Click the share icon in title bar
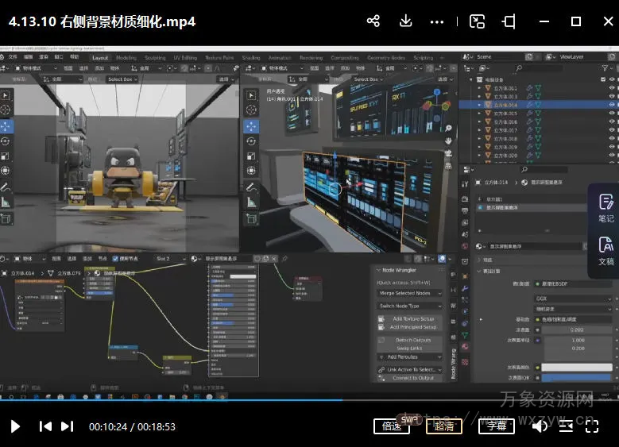 tap(373, 21)
